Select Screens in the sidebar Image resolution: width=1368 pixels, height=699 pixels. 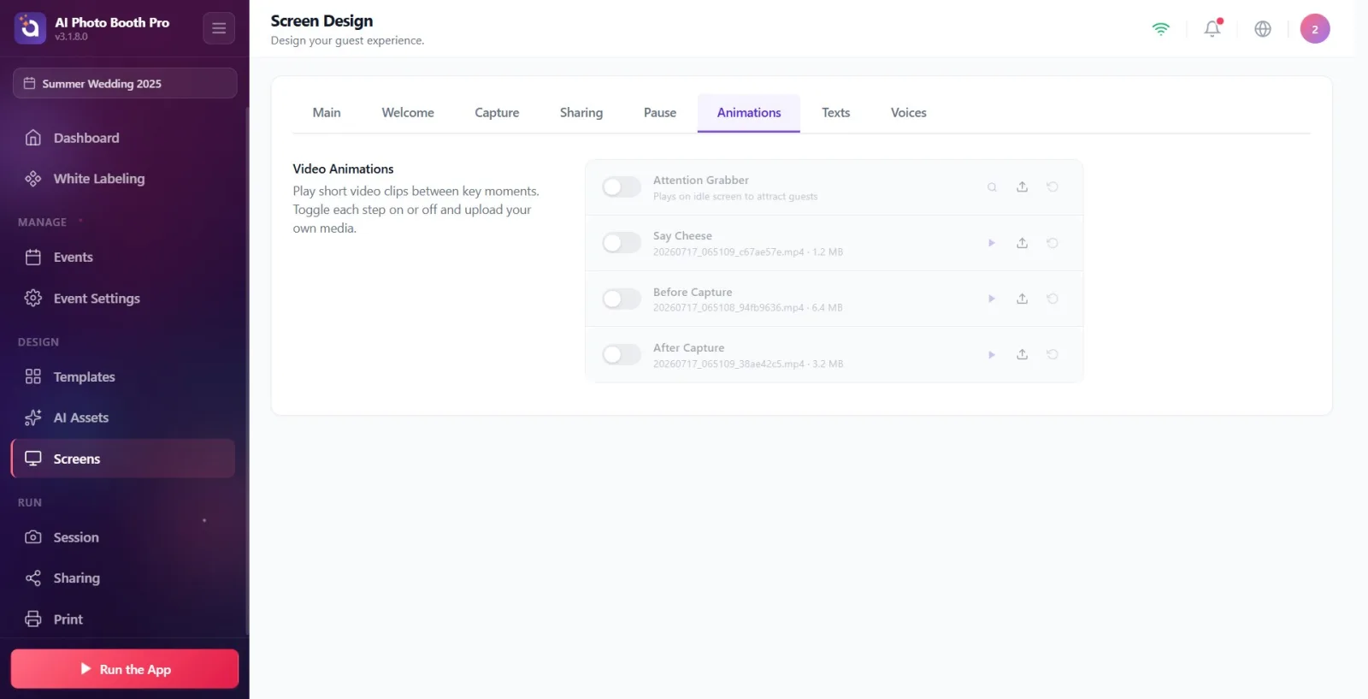[123, 459]
